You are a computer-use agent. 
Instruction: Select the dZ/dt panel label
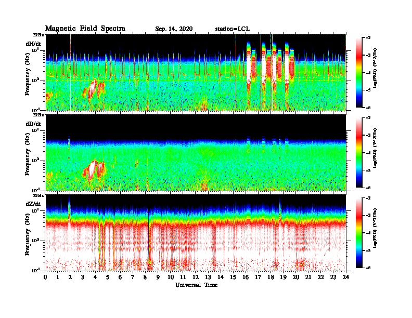coord(33,204)
